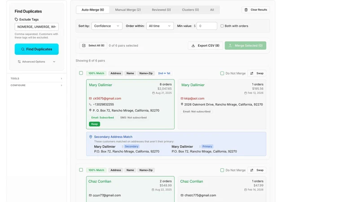Click Merge Selected (0) button
Image resolution: width=359 pixels, height=202 pixels.
[x=245, y=46]
